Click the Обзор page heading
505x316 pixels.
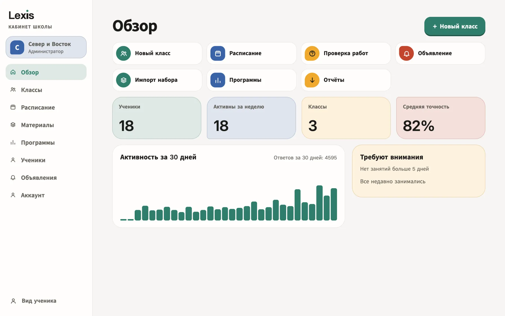click(135, 26)
